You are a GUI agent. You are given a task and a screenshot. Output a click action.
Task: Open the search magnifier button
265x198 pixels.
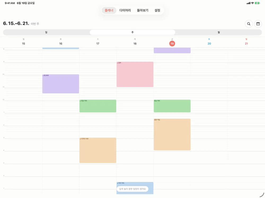[249, 24]
